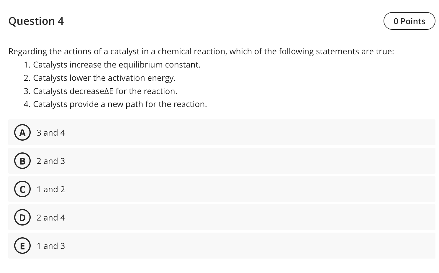Click the 'Question 4' heading
This screenshot has width=439, height=273.
pyautogui.click(x=36, y=21)
